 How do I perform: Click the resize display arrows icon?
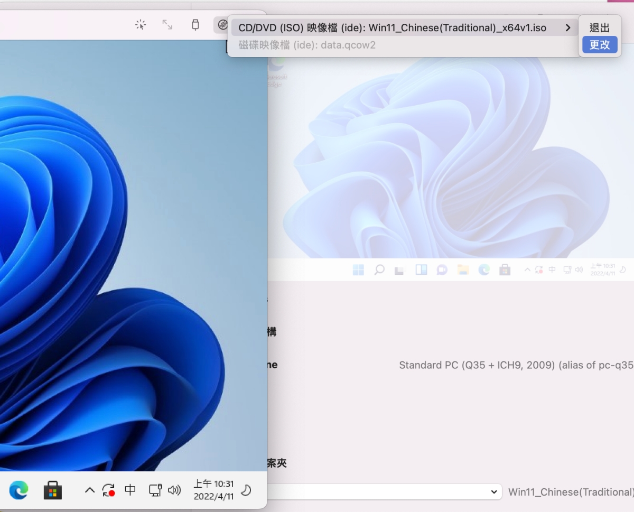[x=167, y=25]
